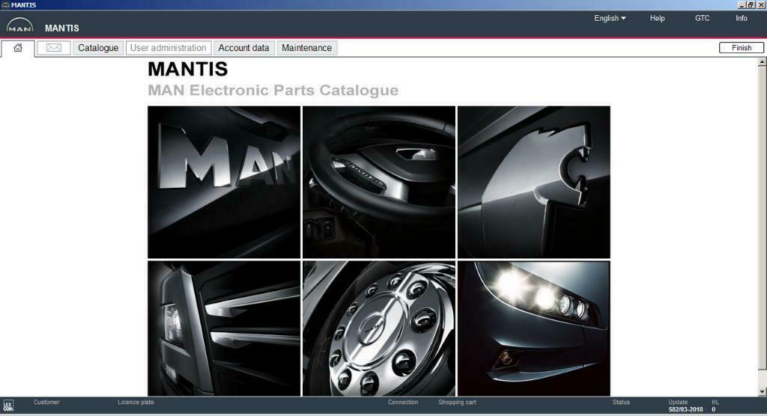The height and width of the screenshot is (416, 767).
Task: Open the GTC link
Action: (x=702, y=18)
